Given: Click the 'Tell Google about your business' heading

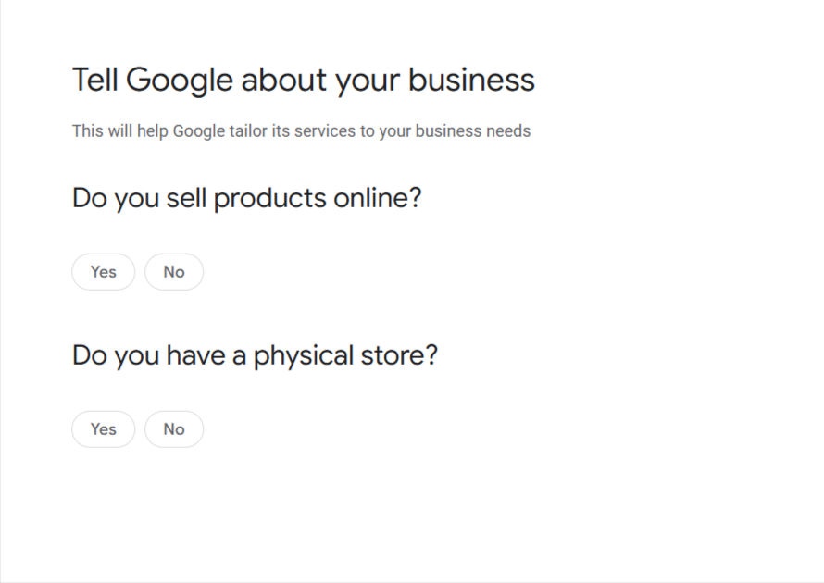Looking at the screenshot, I should (x=304, y=81).
